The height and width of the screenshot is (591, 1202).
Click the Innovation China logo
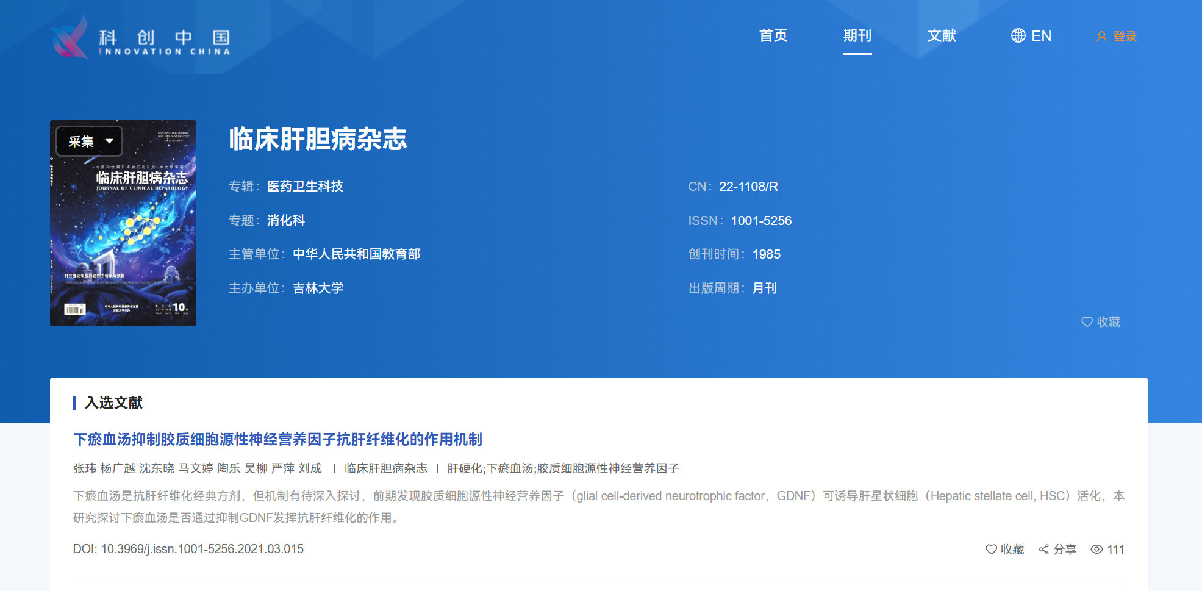[140, 38]
